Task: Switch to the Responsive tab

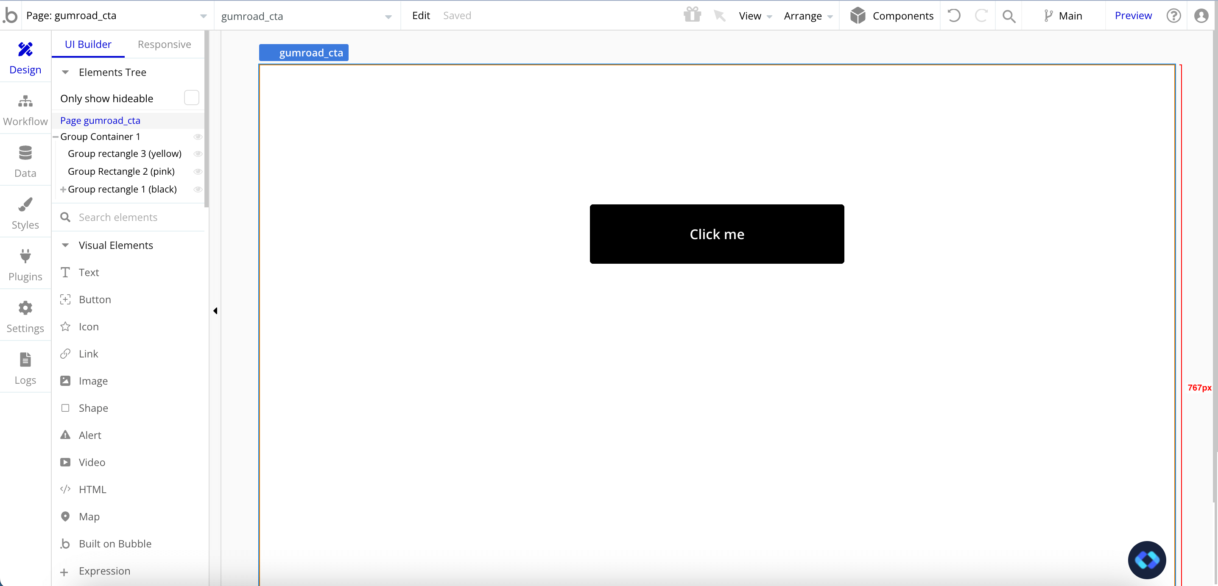Action: click(x=164, y=44)
